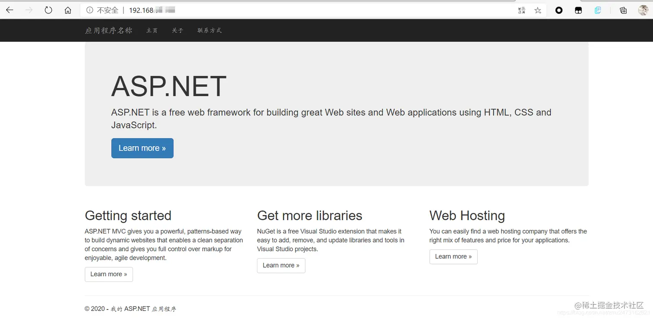
Task: Click the footer text © 2020 - 我的 ASP.NET 应用程序
Action: point(130,309)
